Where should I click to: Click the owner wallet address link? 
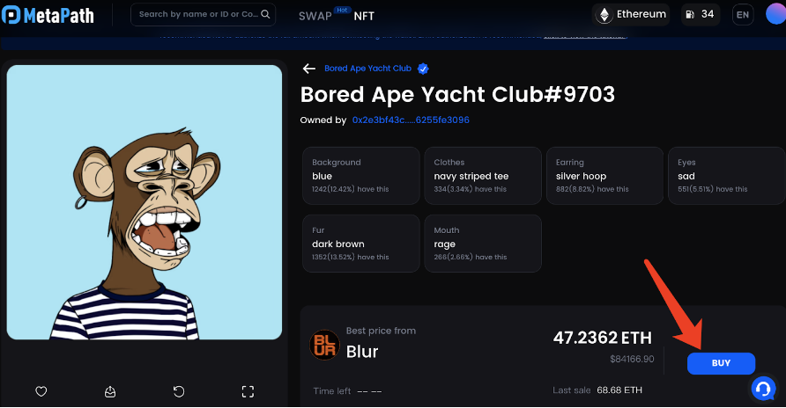[410, 120]
